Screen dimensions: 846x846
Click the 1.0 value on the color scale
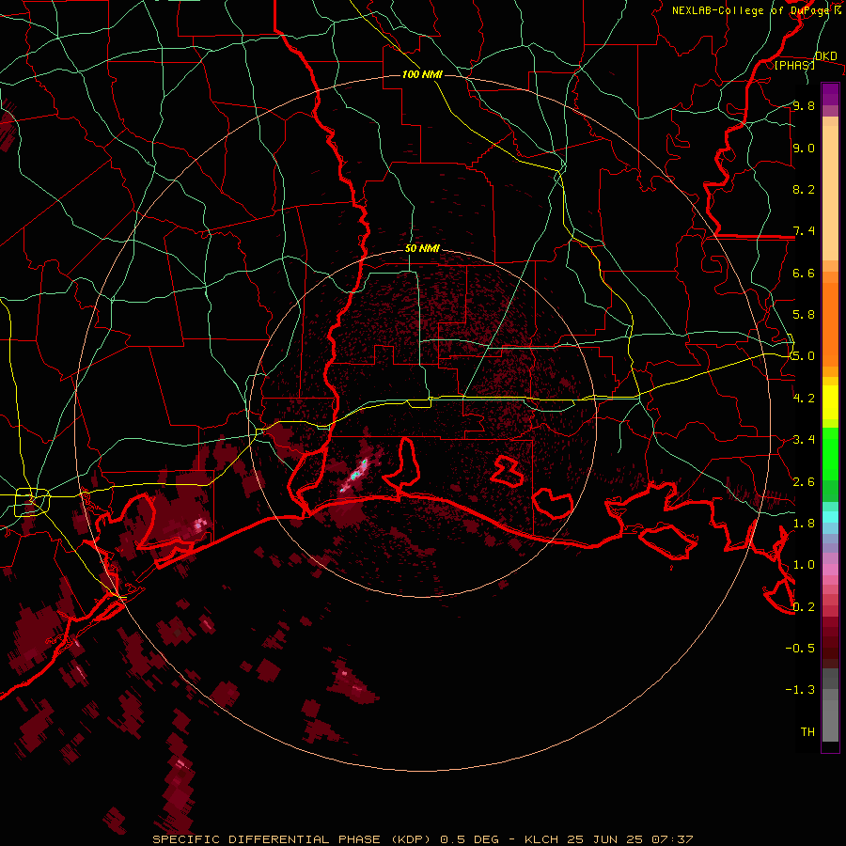804,565
